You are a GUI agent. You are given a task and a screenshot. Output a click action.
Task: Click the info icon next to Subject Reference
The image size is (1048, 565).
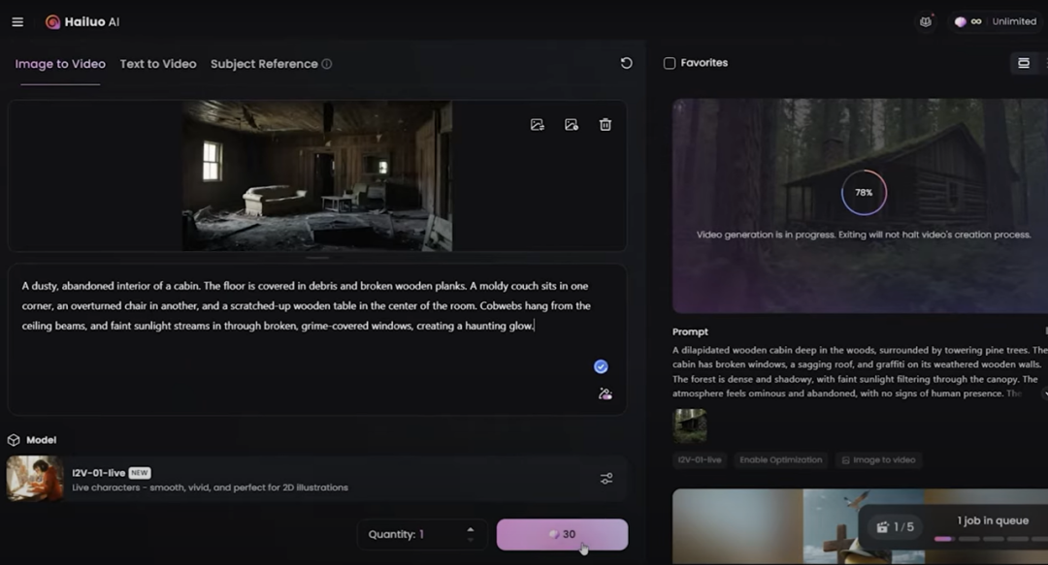pyautogui.click(x=327, y=64)
